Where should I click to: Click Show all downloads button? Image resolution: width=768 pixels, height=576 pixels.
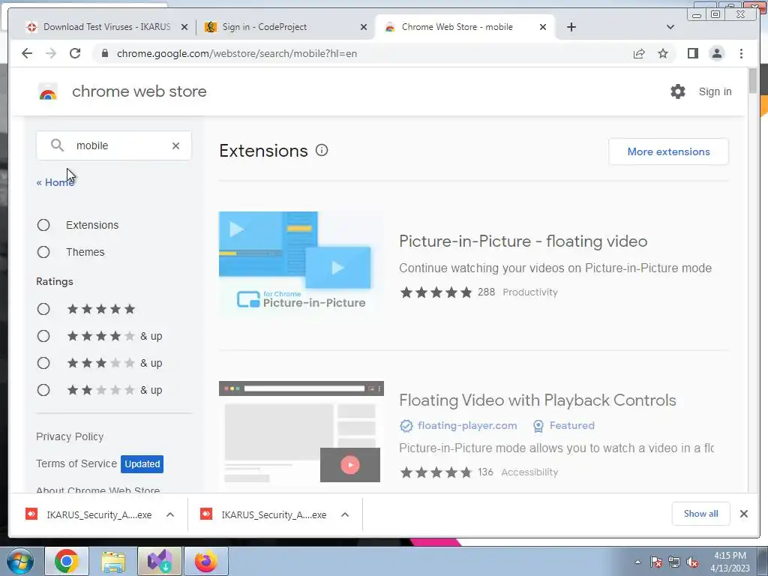tap(701, 514)
